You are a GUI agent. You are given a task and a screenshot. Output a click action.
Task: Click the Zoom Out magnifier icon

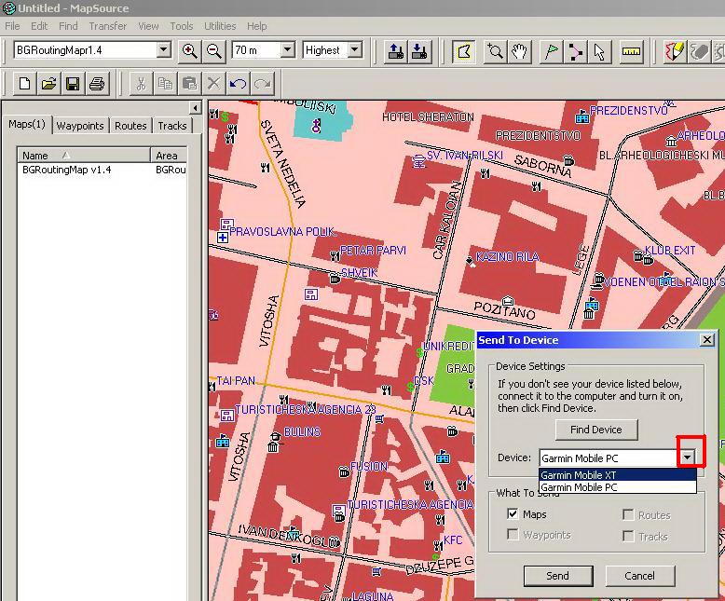pyautogui.click(x=214, y=51)
